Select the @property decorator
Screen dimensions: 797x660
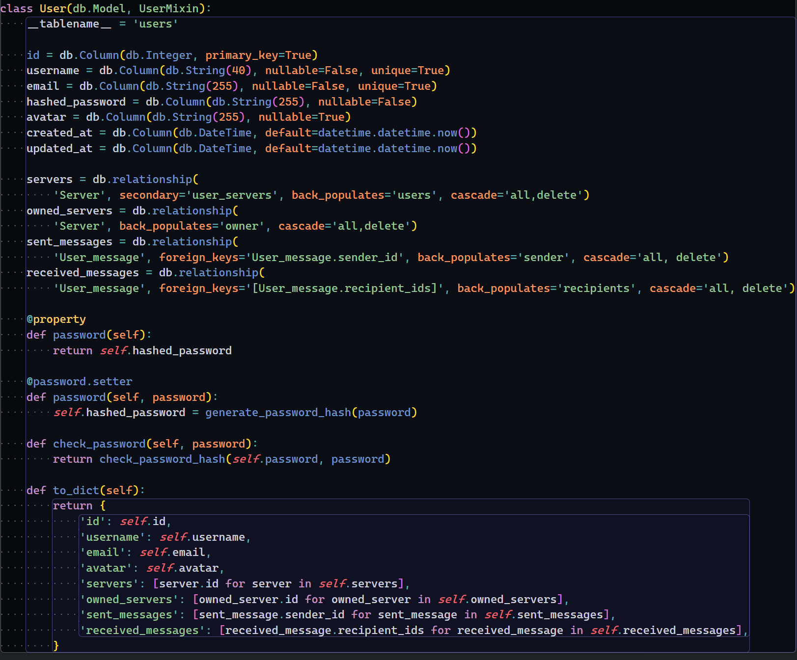pyautogui.click(x=56, y=319)
